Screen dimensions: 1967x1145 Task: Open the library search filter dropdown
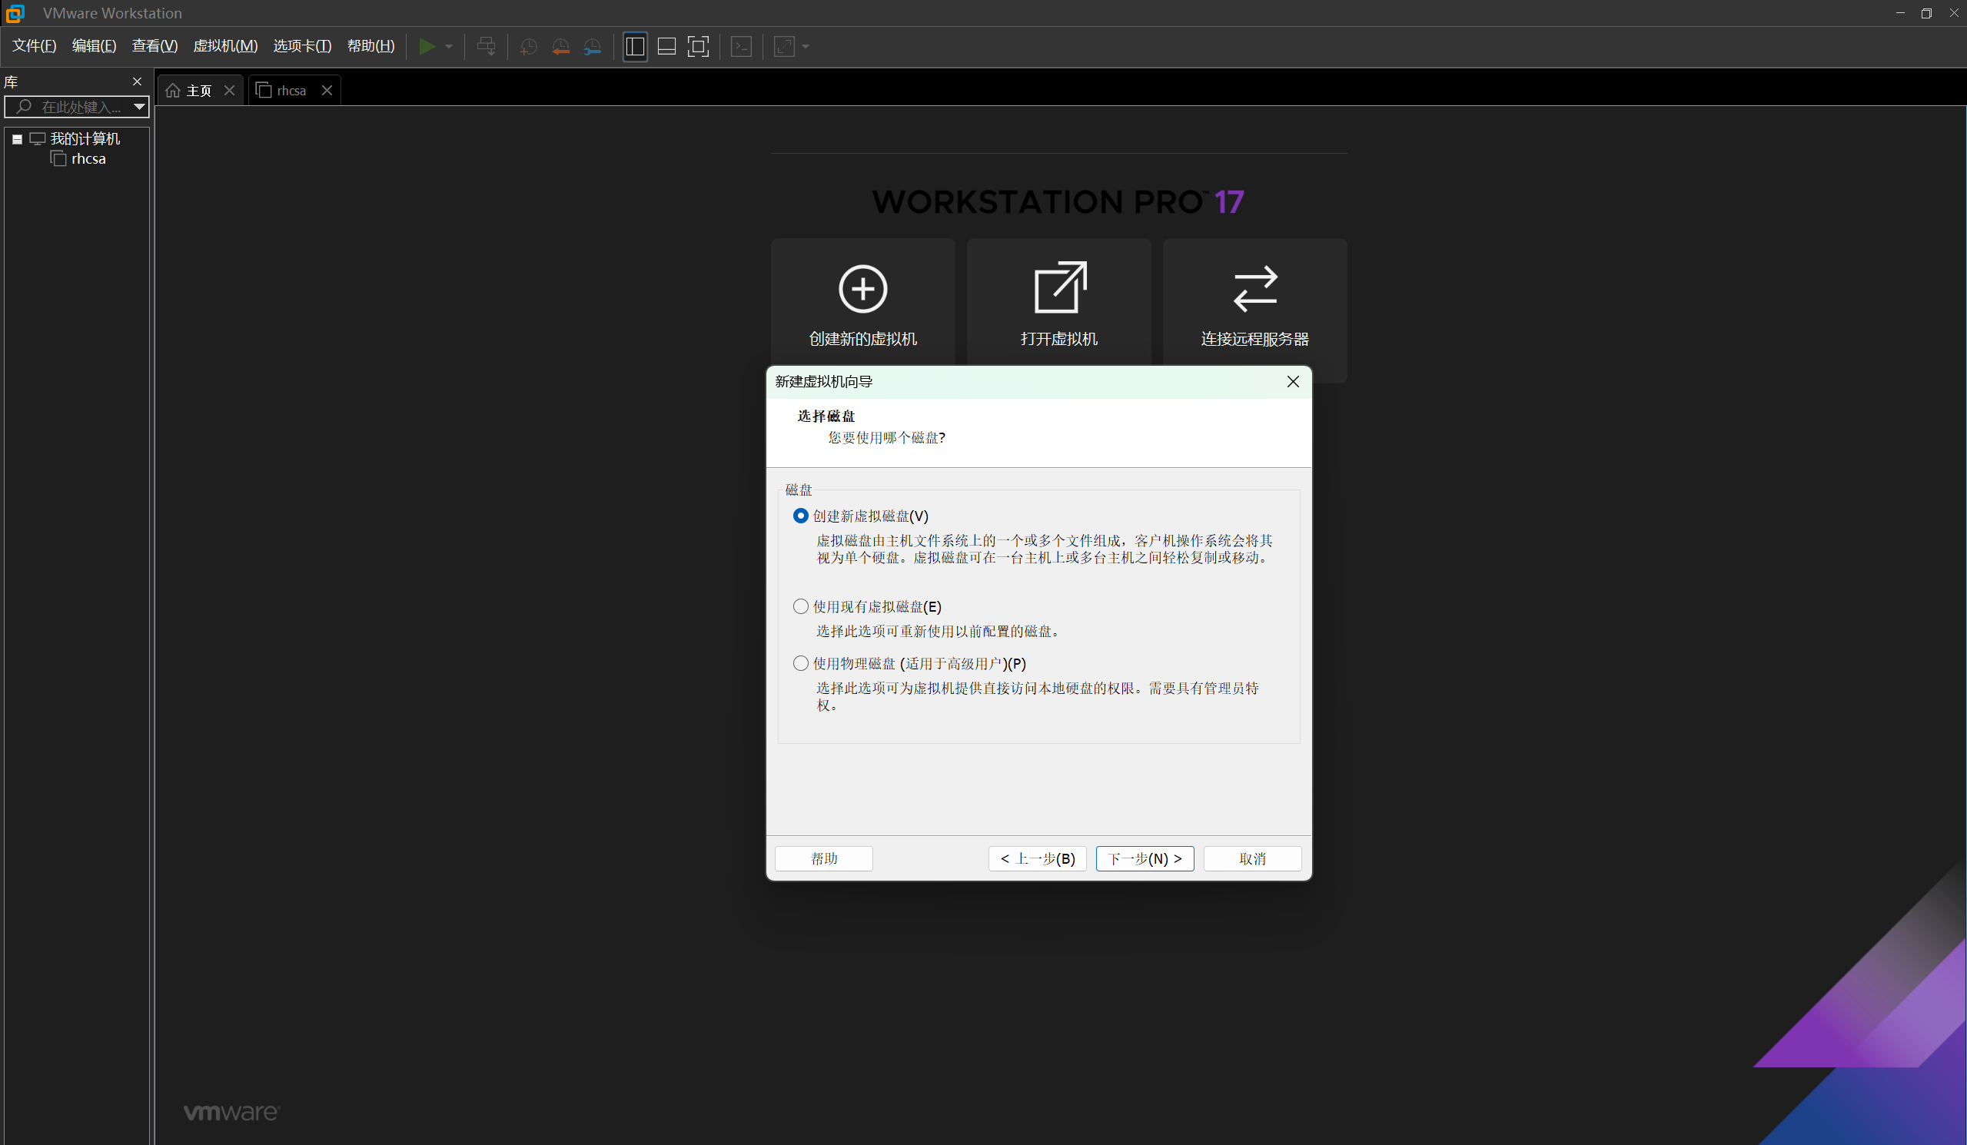(139, 107)
